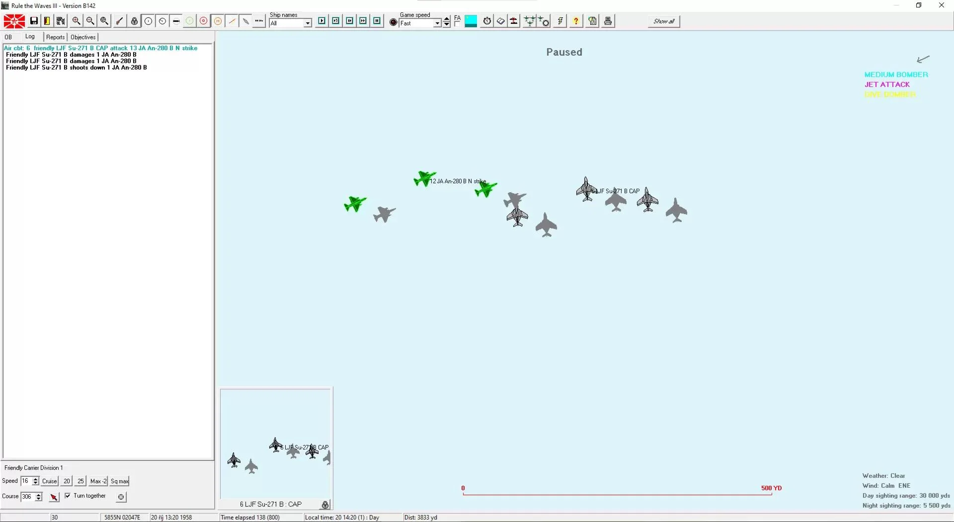This screenshot has height=522, width=954.
Task: Click the lightning bolt toolbar icon
Action: click(x=560, y=21)
